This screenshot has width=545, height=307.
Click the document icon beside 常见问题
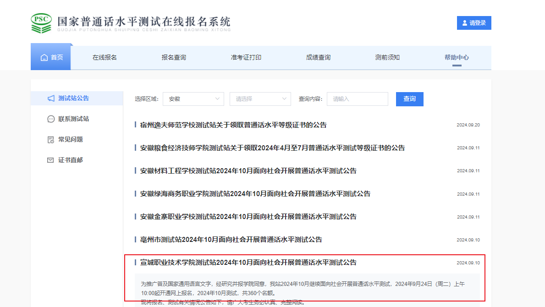coord(51,140)
